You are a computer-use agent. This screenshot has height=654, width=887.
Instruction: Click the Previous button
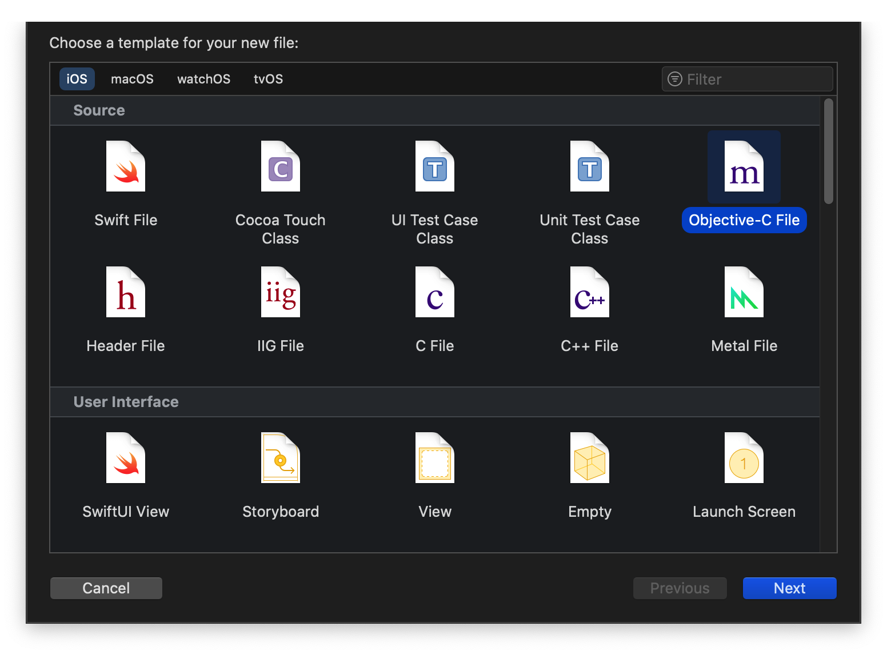(680, 588)
